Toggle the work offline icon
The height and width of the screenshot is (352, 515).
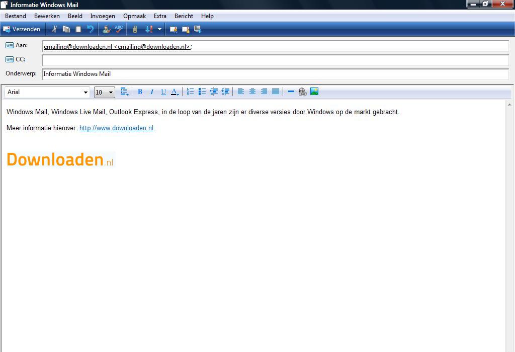pos(197,30)
